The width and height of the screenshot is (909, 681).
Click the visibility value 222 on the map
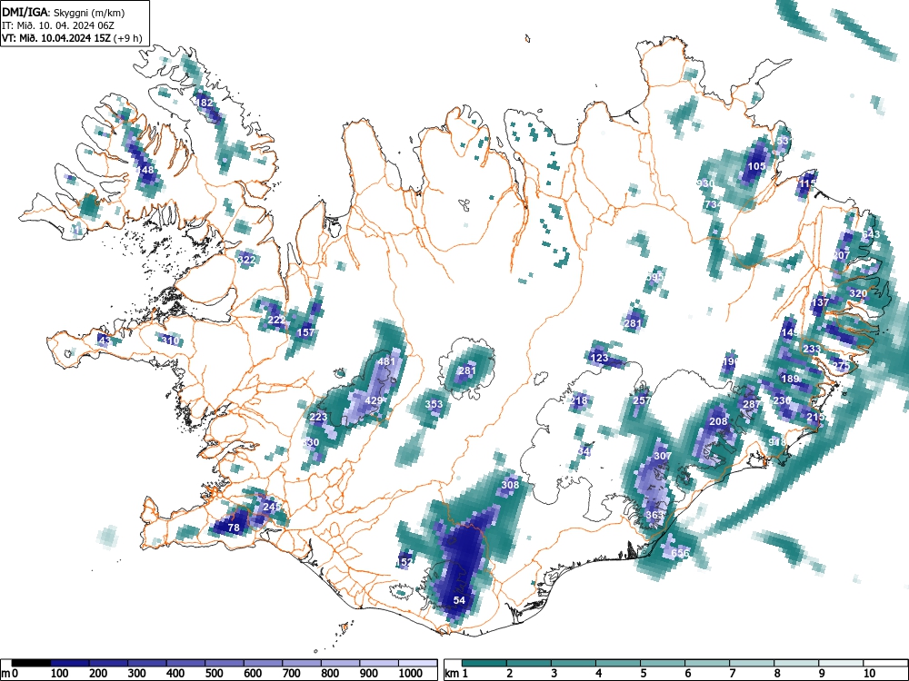point(276,321)
